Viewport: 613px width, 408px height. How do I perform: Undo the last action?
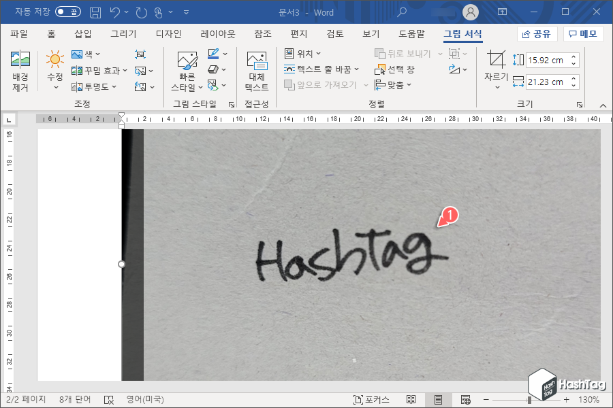point(115,12)
